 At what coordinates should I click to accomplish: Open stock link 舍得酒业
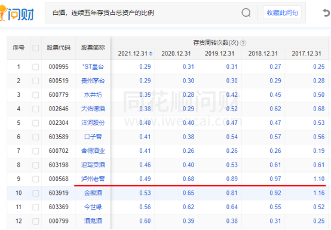click(93, 151)
